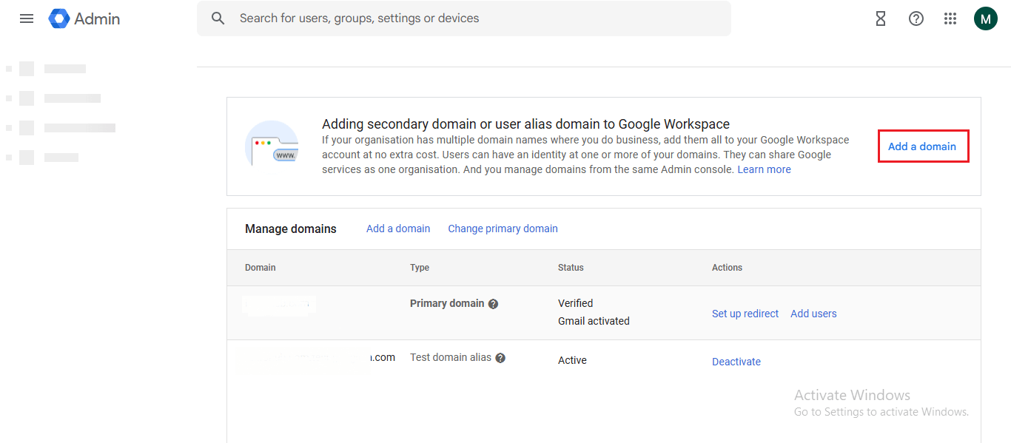Click the domain illustration image
This screenshot has width=1011, height=443.
point(272,143)
